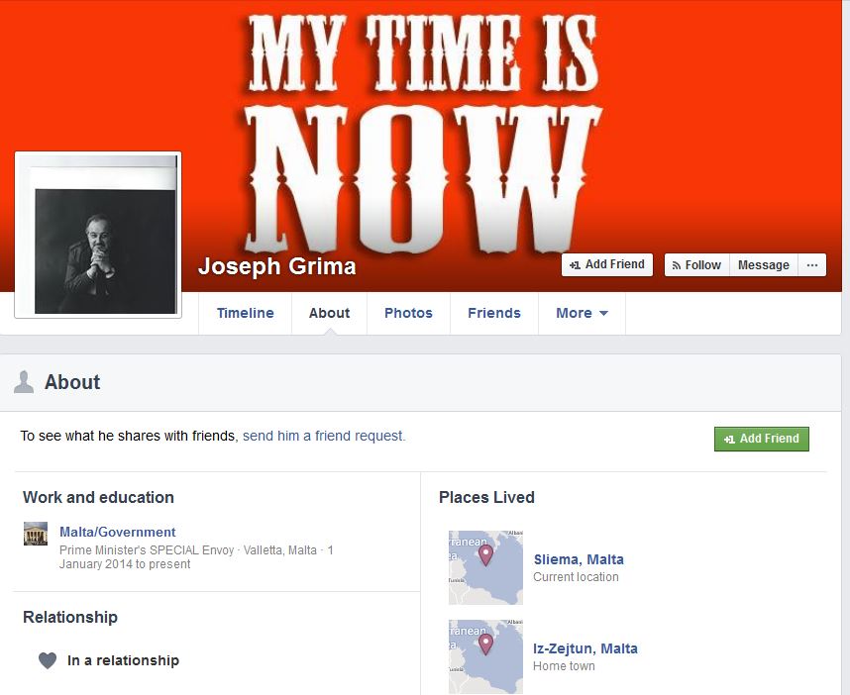This screenshot has height=695, width=850.
Task: Click the Message button
Action: 763,265
